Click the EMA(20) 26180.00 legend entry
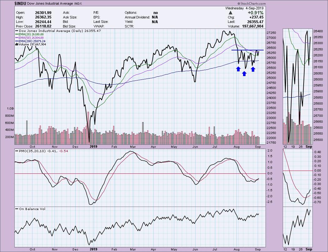Viewport: 328px width, 252px height. pos(29,34)
